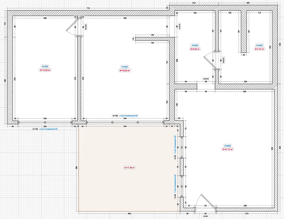Click the shaded terrace S=17.39 label

pyautogui.click(x=129, y=168)
